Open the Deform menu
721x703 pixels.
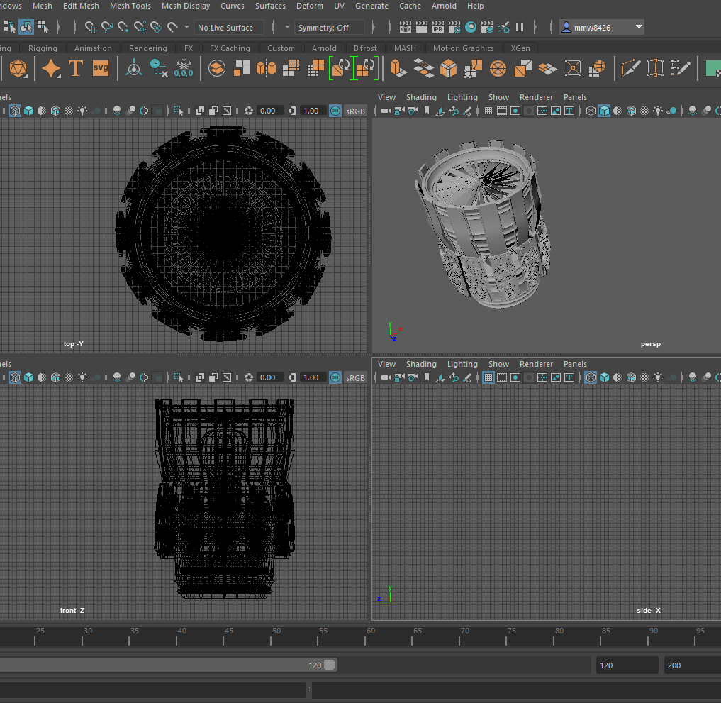pyautogui.click(x=310, y=6)
